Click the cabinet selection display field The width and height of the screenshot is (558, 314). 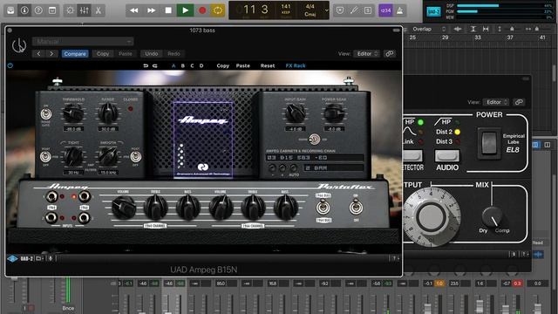[x=315, y=157]
